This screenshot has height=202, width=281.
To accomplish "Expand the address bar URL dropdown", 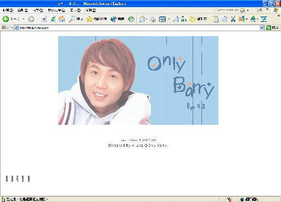I will [262, 28].
